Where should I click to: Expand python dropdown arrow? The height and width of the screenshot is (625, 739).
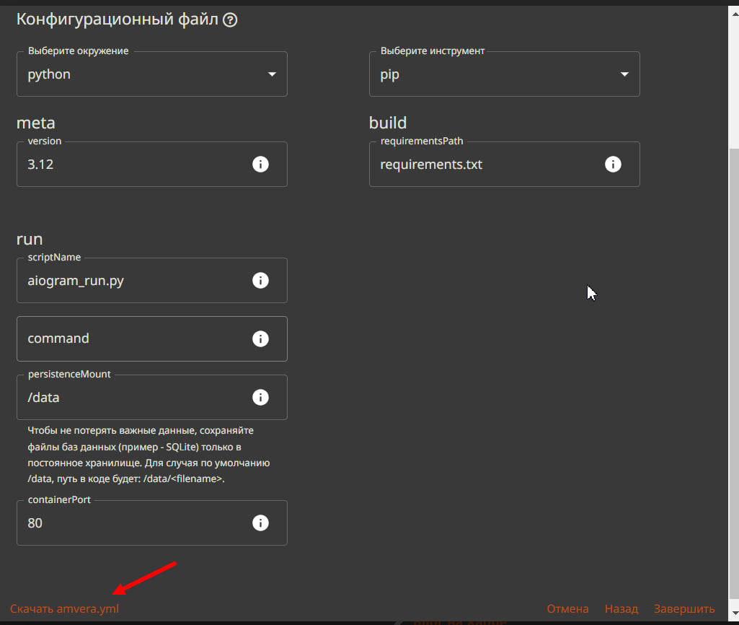tap(272, 74)
